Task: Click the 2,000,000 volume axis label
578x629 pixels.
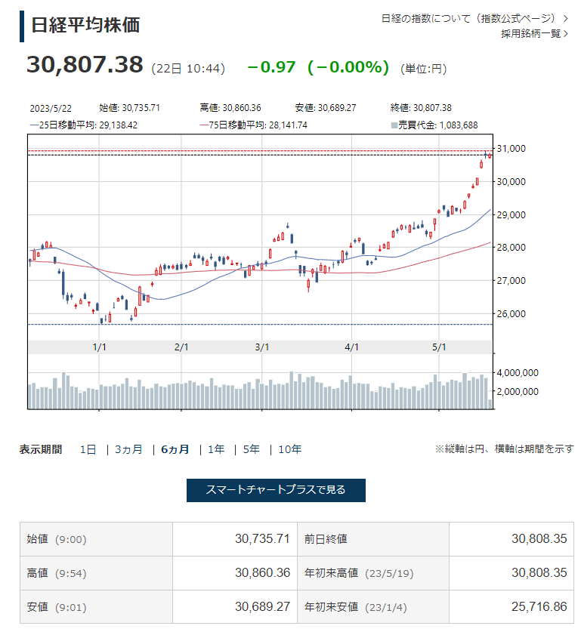Action: [518, 392]
